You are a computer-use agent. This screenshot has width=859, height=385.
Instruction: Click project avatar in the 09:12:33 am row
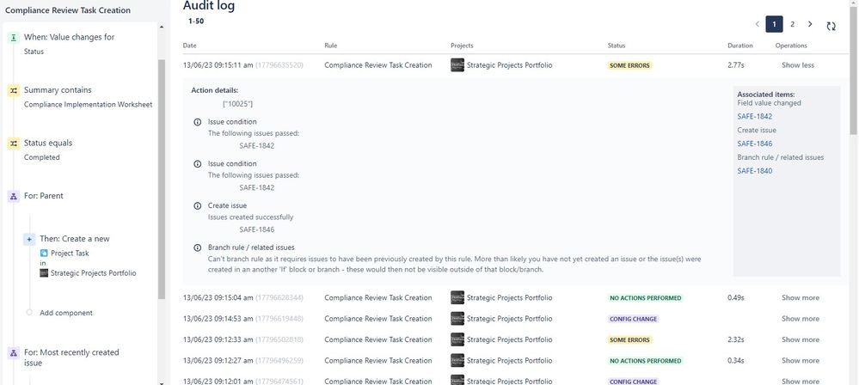457,339
